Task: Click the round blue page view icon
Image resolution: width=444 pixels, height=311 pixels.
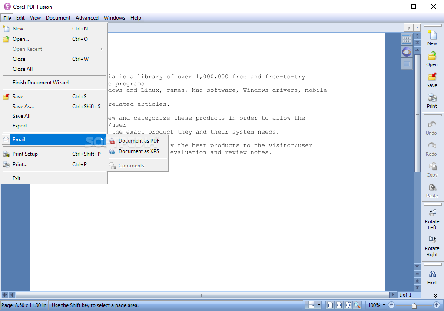Action: [407, 52]
